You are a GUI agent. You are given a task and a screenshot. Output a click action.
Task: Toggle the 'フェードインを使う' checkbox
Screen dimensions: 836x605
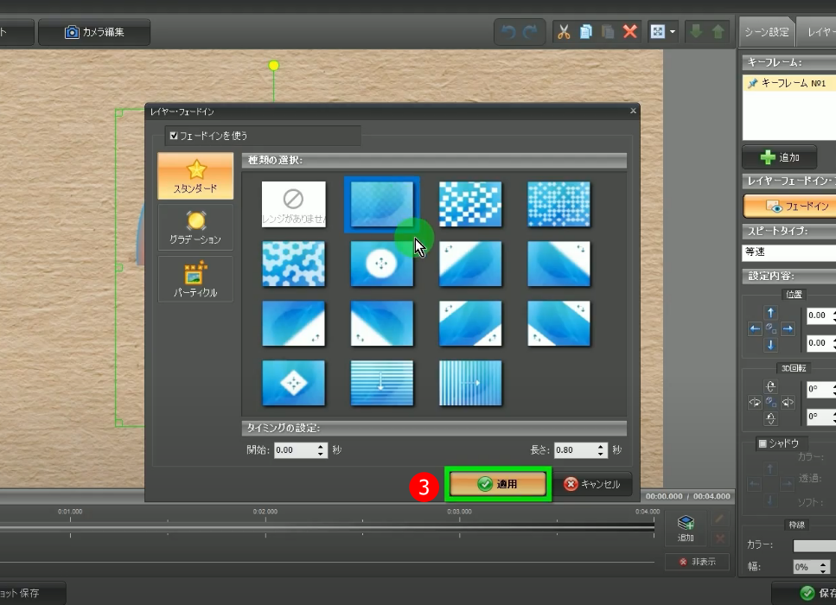click(x=174, y=136)
